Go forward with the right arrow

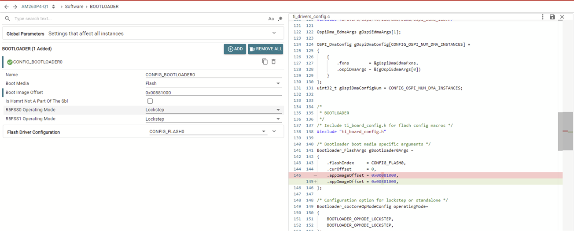click(15, 7)
